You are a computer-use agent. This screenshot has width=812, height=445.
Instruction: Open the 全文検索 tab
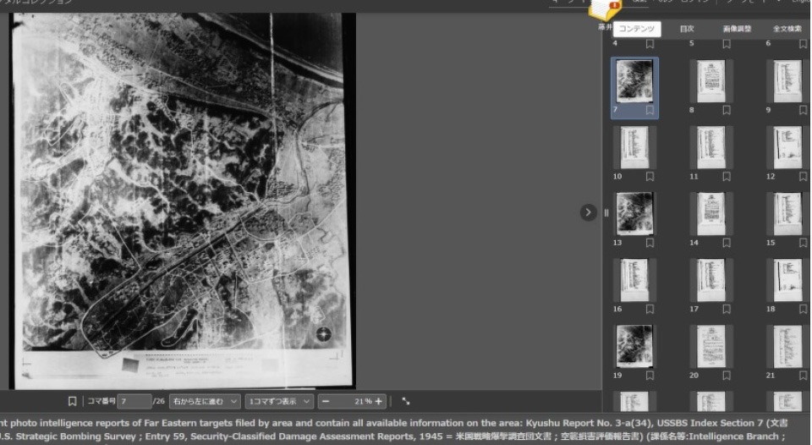(x=786, y=29)
